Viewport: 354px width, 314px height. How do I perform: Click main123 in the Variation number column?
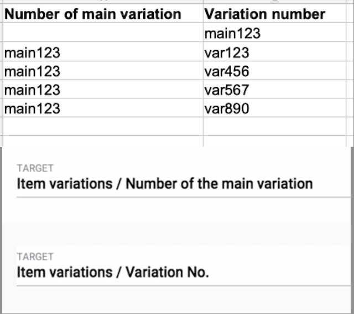coord(232,34)
